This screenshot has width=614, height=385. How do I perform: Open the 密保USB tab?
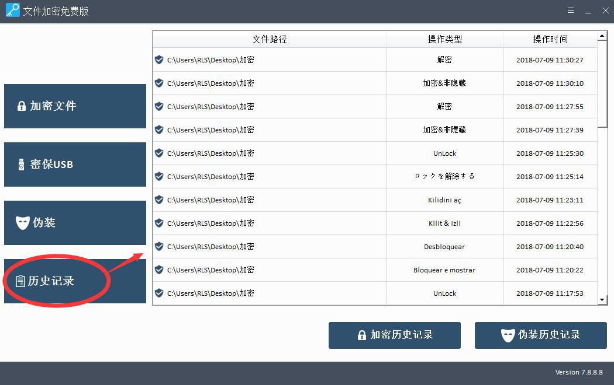pos(75,164)
